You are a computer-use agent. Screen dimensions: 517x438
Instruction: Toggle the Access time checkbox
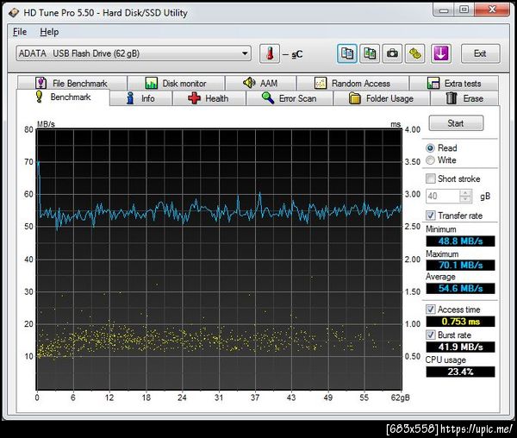point(432,310)
